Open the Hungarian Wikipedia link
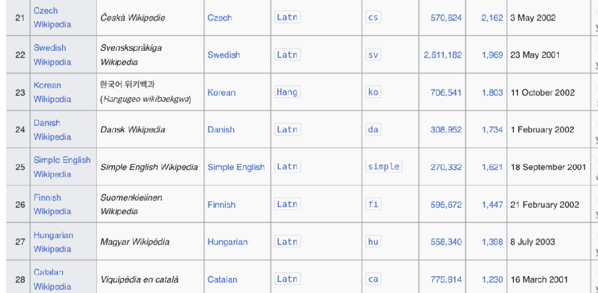 point(53,235)
